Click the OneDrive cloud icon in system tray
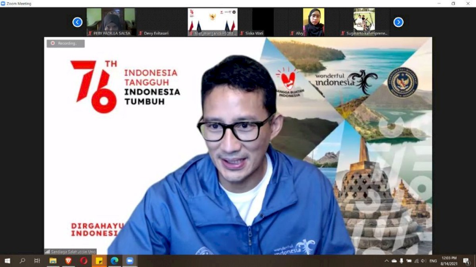The height and width of the screenshot is (267, 476). click(394, 261)
